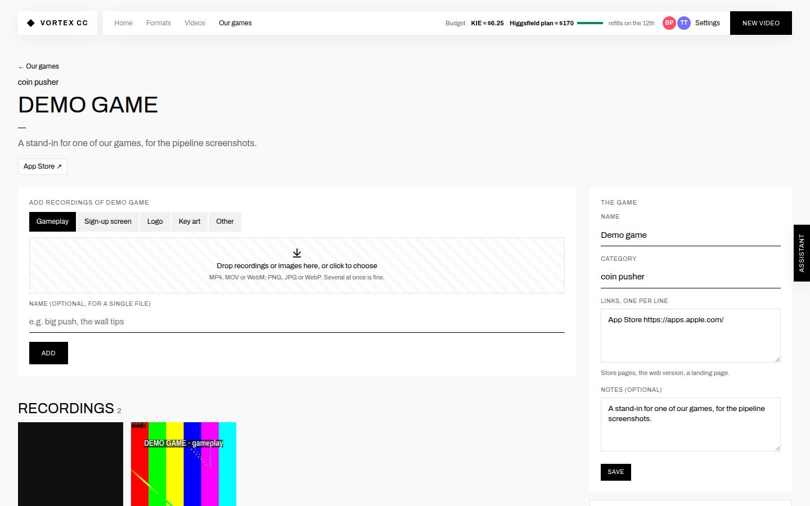This screenshot has height=506, width=810.
Task: Open the TT user avatar
Action: pyautogui.click(x=684, y=23)
